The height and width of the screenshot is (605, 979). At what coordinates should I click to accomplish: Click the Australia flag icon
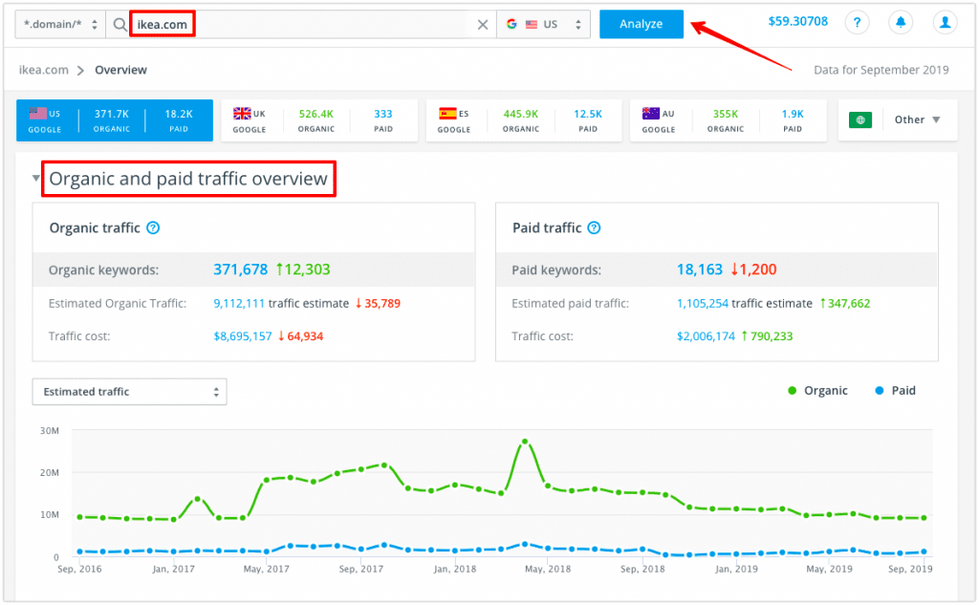pyautogui.click(x=650, y=114)
